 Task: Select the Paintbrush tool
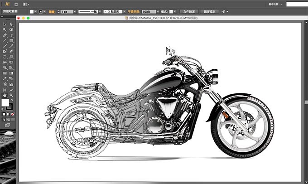(x=5, y=46)
